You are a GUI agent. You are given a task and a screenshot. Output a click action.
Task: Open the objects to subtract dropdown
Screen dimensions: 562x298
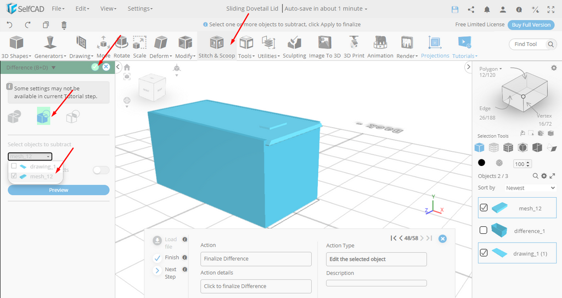[30, 156]
